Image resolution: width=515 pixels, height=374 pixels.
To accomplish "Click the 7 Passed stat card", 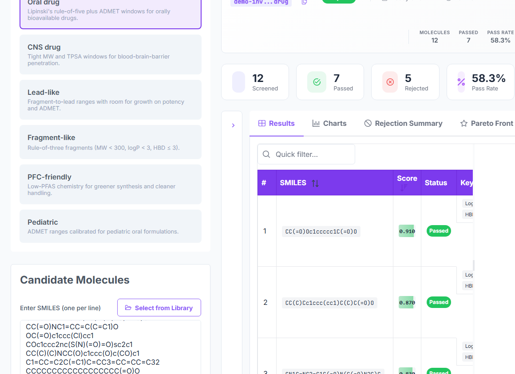I will click(330, 82).
